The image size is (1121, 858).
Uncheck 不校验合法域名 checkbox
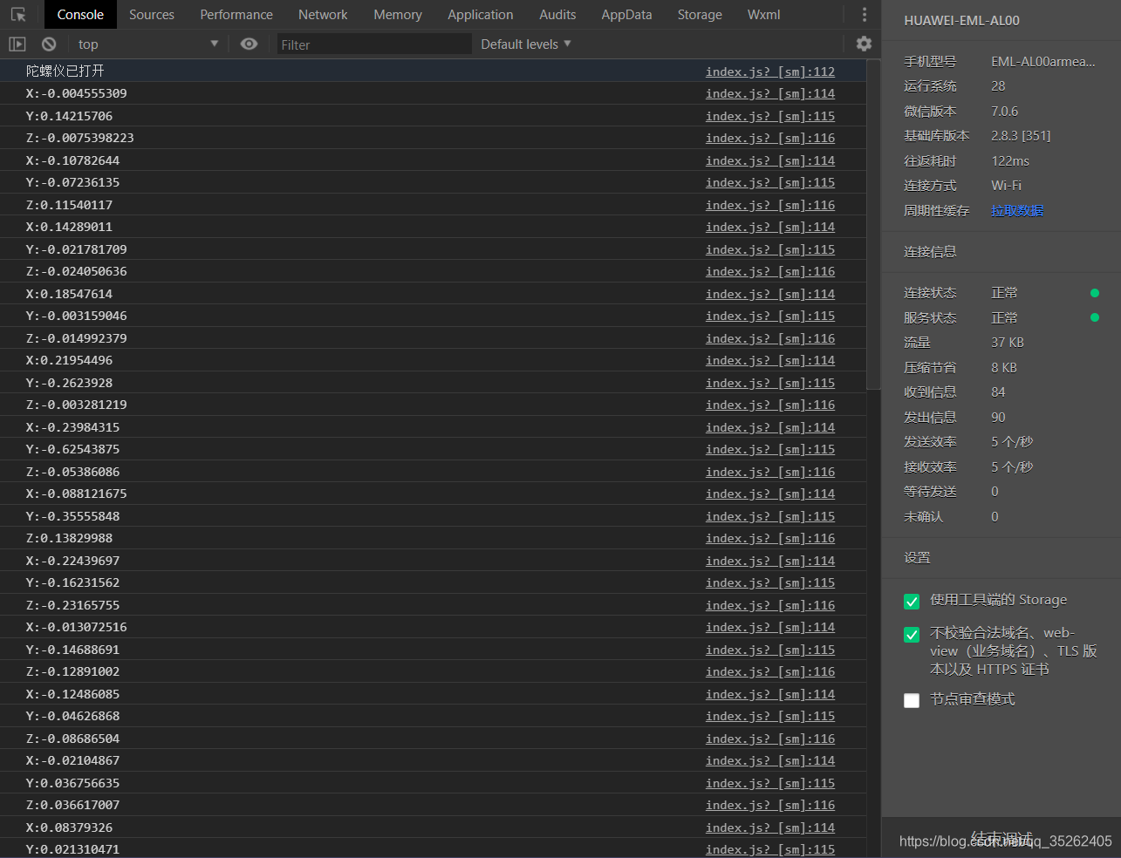[912, 635]
